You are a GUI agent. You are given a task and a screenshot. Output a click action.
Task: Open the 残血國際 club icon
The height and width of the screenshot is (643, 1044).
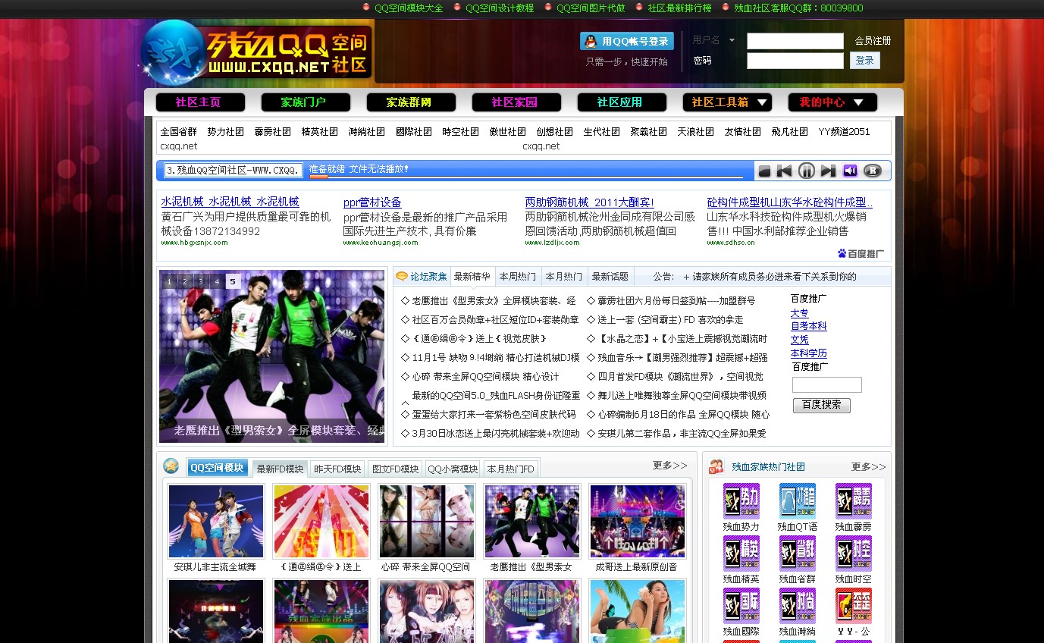click(741, 606)
